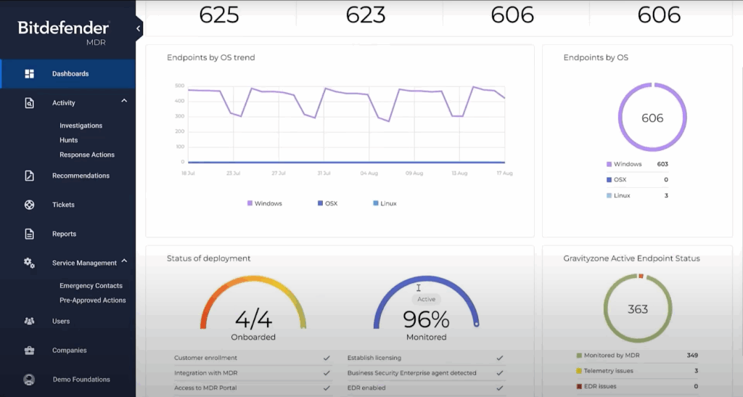Image resolution: width=743 pixels, height=397 pixels.
Task: Collapse the Service Management section chevron
Action: pos(124,261)
